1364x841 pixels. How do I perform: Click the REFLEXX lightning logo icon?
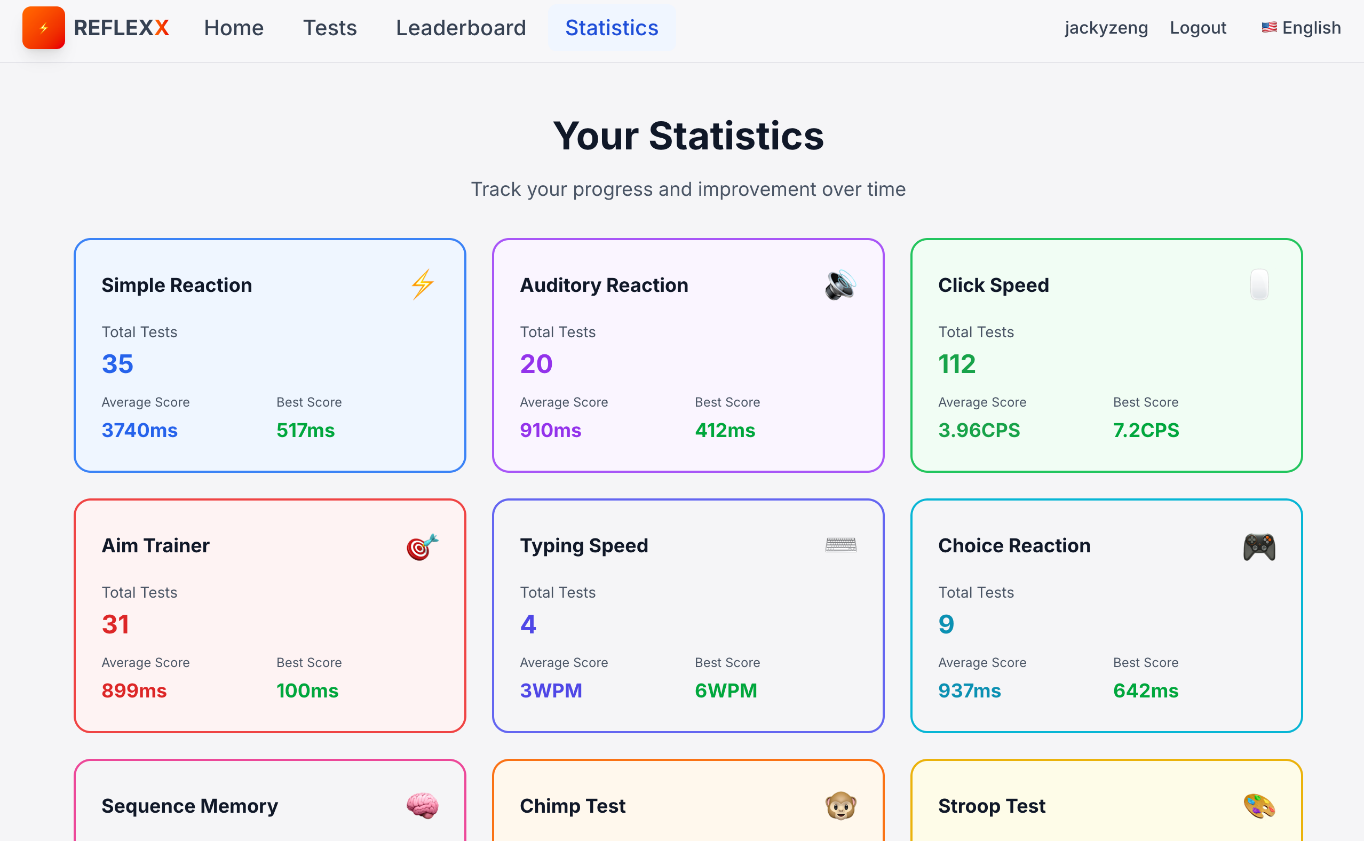coord(43,28)
